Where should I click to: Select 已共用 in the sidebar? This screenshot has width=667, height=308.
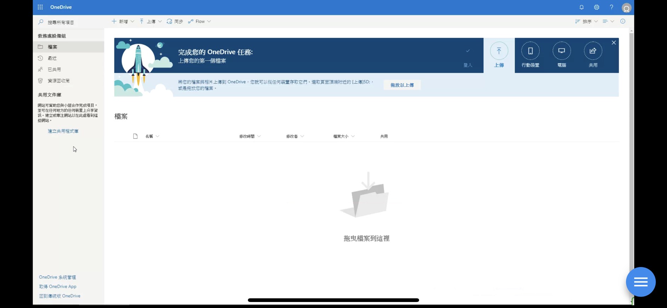coord(69,69)
